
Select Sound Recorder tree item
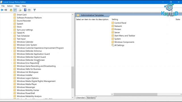[24, 21]
